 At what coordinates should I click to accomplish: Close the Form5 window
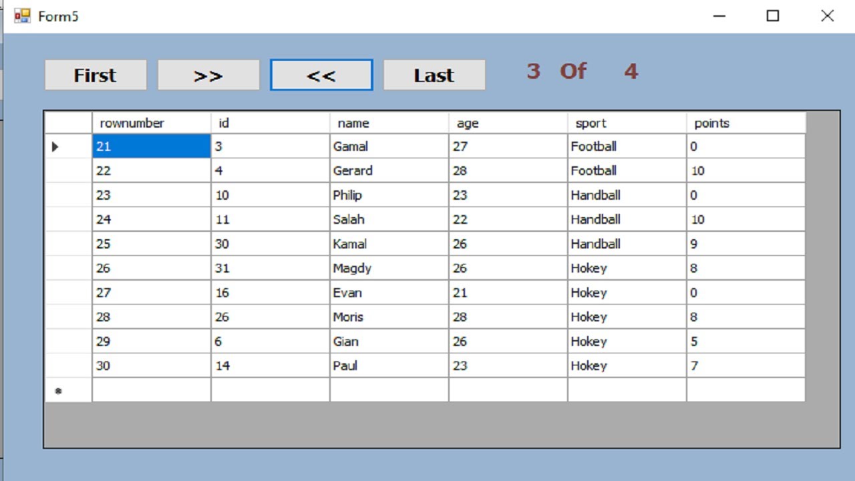coord(827,16)
